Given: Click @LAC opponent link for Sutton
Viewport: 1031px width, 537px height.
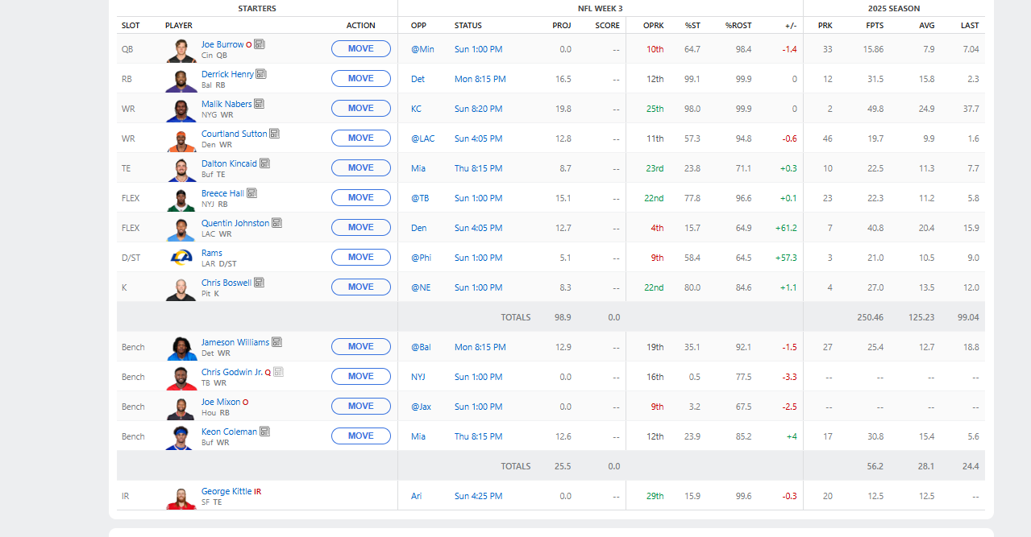Looking at the screenshot, I should [x=423, y=138].
